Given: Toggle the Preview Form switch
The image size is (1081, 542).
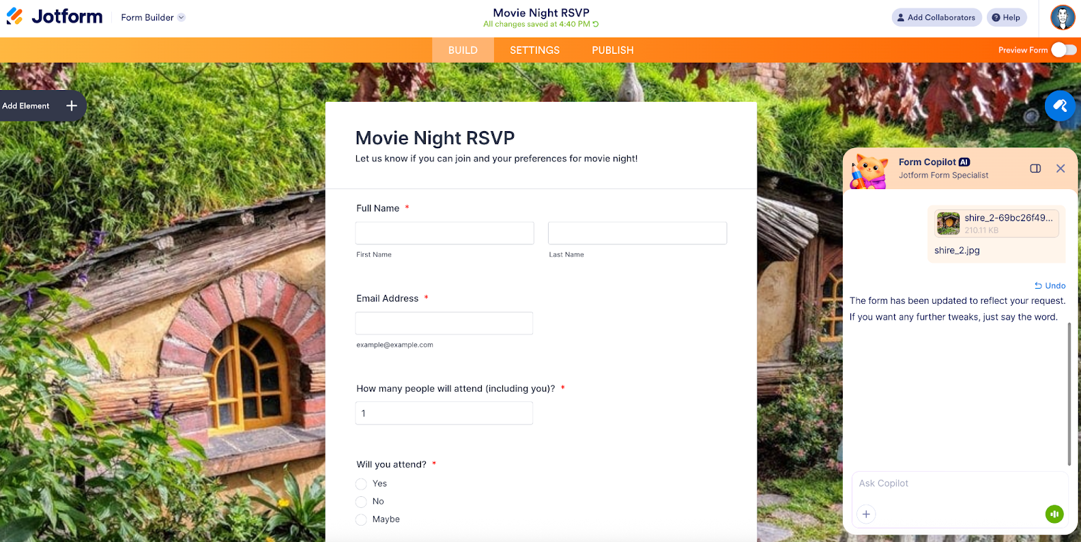Looking at the screenshot, I should 1064,50.
